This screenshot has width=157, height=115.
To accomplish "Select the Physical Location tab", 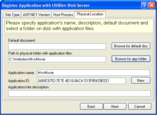I will (90, 14).
